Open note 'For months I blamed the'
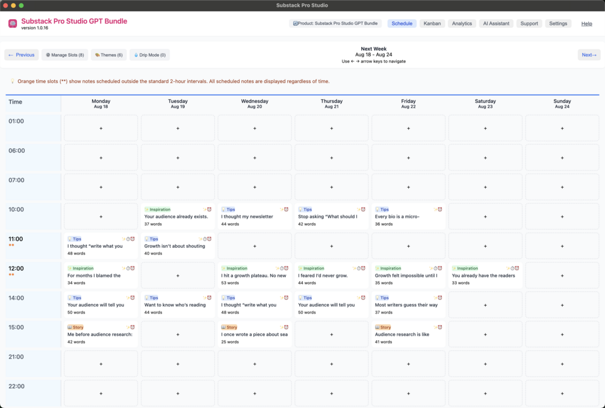The width and height of the screenshot is (605, 408). (101, 276)
